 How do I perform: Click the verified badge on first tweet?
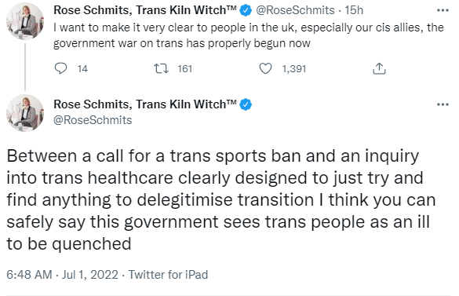point(246,10)
